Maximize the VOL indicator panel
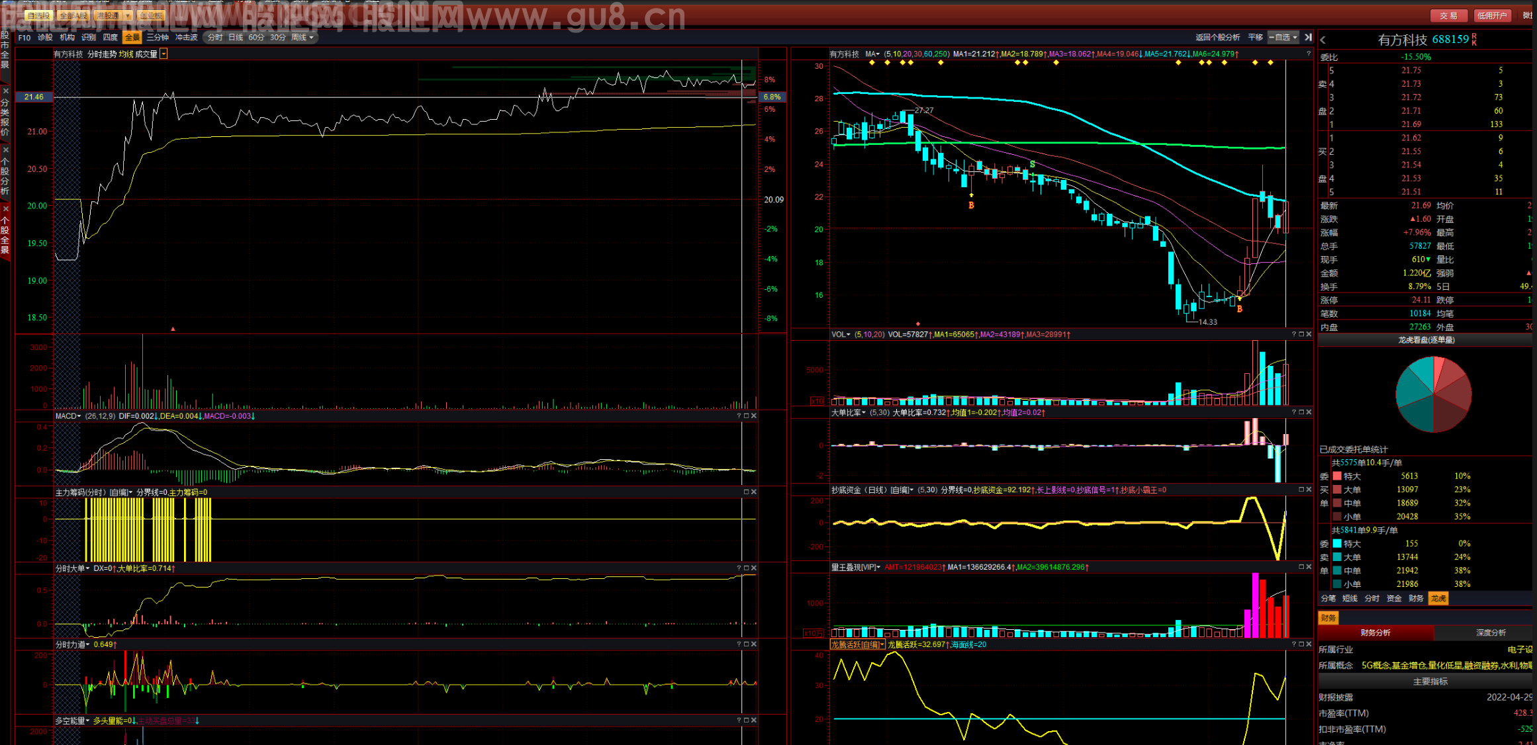The height and width of the screenshot is (745, 1537). pos(1301,335)
